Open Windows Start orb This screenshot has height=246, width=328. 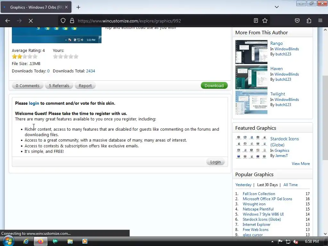point(8,241)
